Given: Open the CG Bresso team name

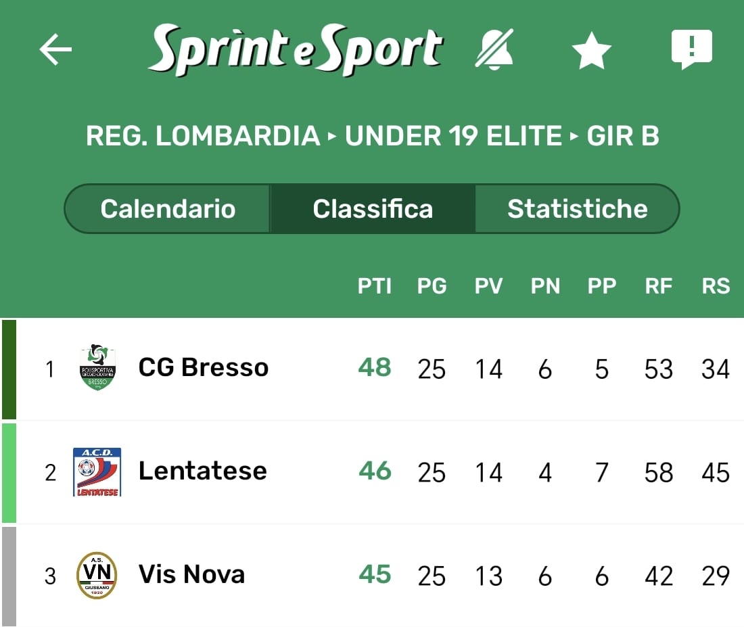Looking at the screenshot, I should 204,367.
